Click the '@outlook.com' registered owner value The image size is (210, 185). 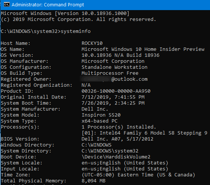click(130, 79)
